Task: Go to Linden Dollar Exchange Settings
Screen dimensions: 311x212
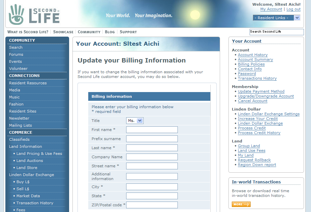Action: click(x=268, y=114)
